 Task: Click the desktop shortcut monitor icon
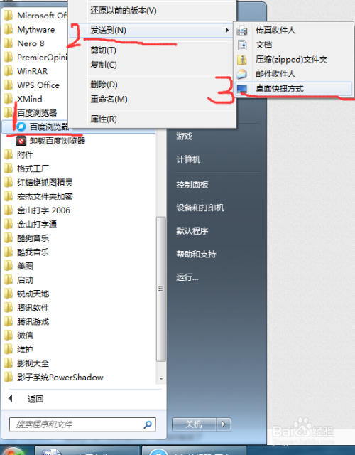point(242,89)
